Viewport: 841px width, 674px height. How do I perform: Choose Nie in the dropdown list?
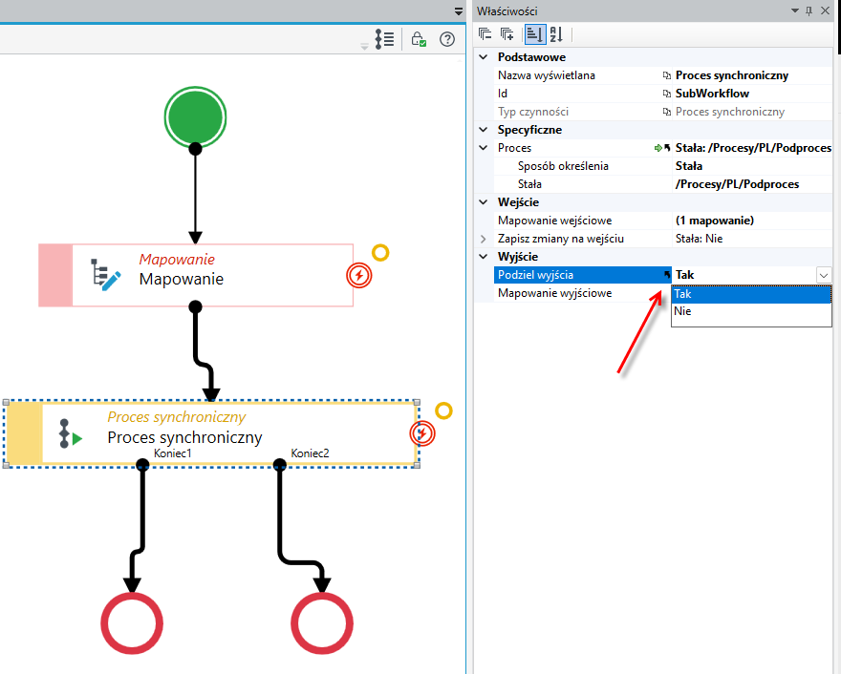click(x=751, y=311)
